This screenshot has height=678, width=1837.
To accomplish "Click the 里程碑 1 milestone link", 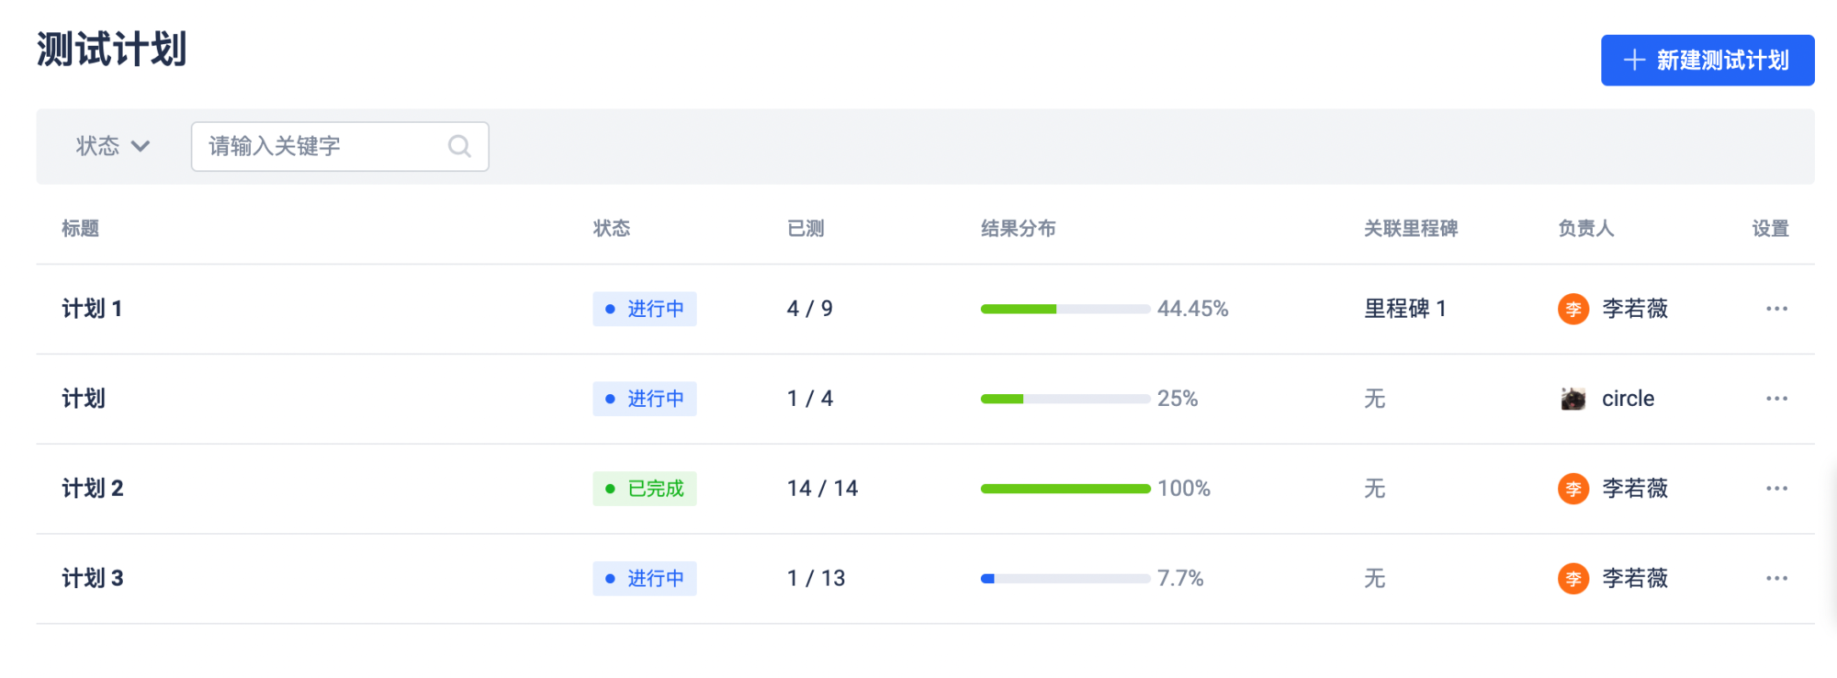I will click(x=1404, y=309).
